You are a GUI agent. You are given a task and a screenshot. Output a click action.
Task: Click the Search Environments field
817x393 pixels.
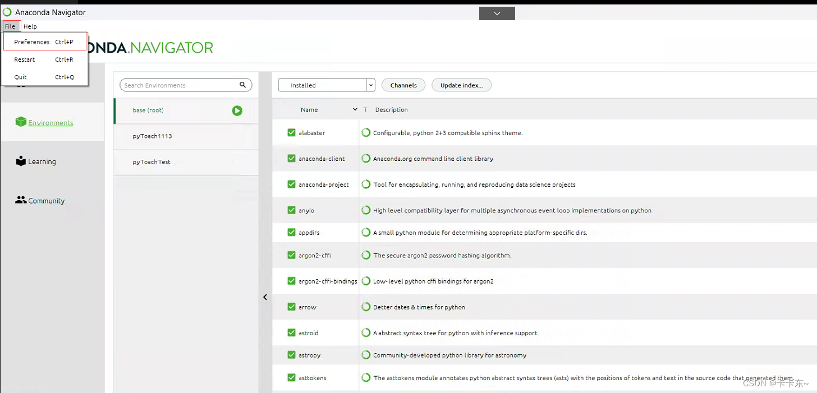(x=186, y=85)
